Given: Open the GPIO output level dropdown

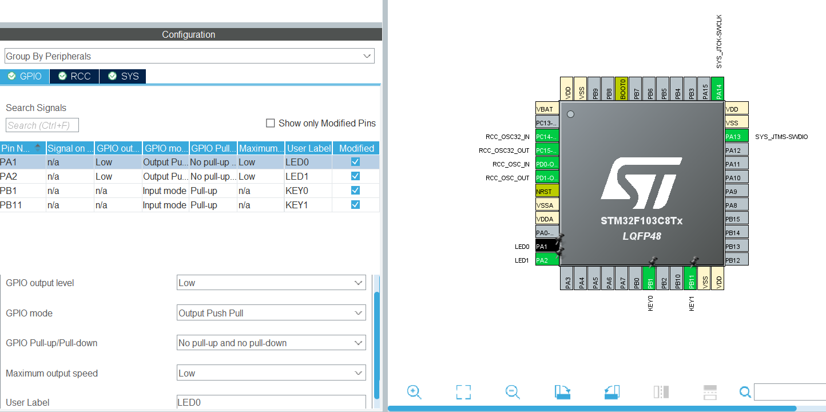Looking at the screenshot, I should 271,283.
